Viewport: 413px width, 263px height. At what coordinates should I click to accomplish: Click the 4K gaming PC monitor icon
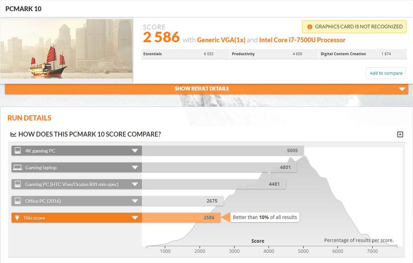point(17,151)
